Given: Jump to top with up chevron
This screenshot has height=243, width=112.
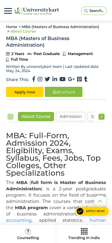Looking at the screenshot, I should coord(100,201).
